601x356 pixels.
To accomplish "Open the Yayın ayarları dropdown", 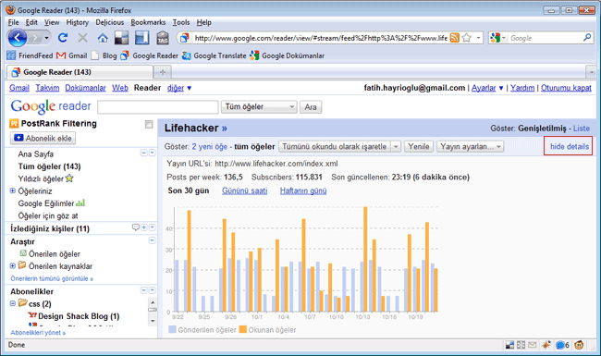I will point(471,146).
